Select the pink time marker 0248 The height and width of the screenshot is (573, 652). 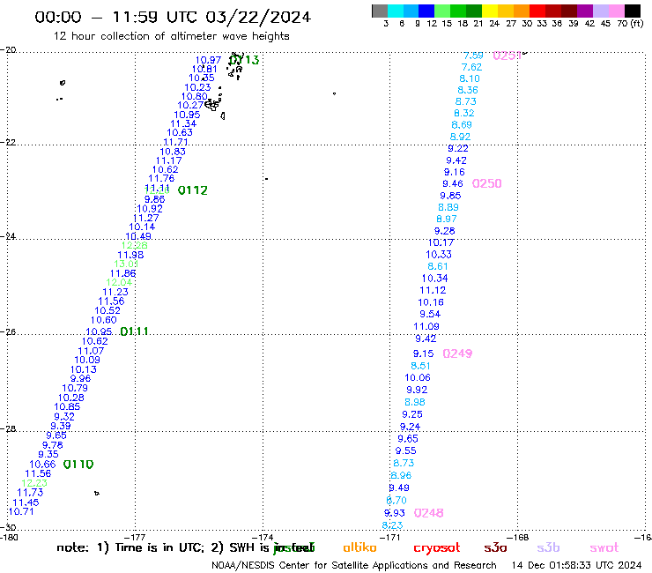[x=429, y=513]
